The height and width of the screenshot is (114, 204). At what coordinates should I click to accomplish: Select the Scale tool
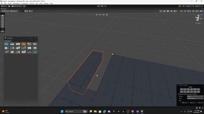point(3,22)
